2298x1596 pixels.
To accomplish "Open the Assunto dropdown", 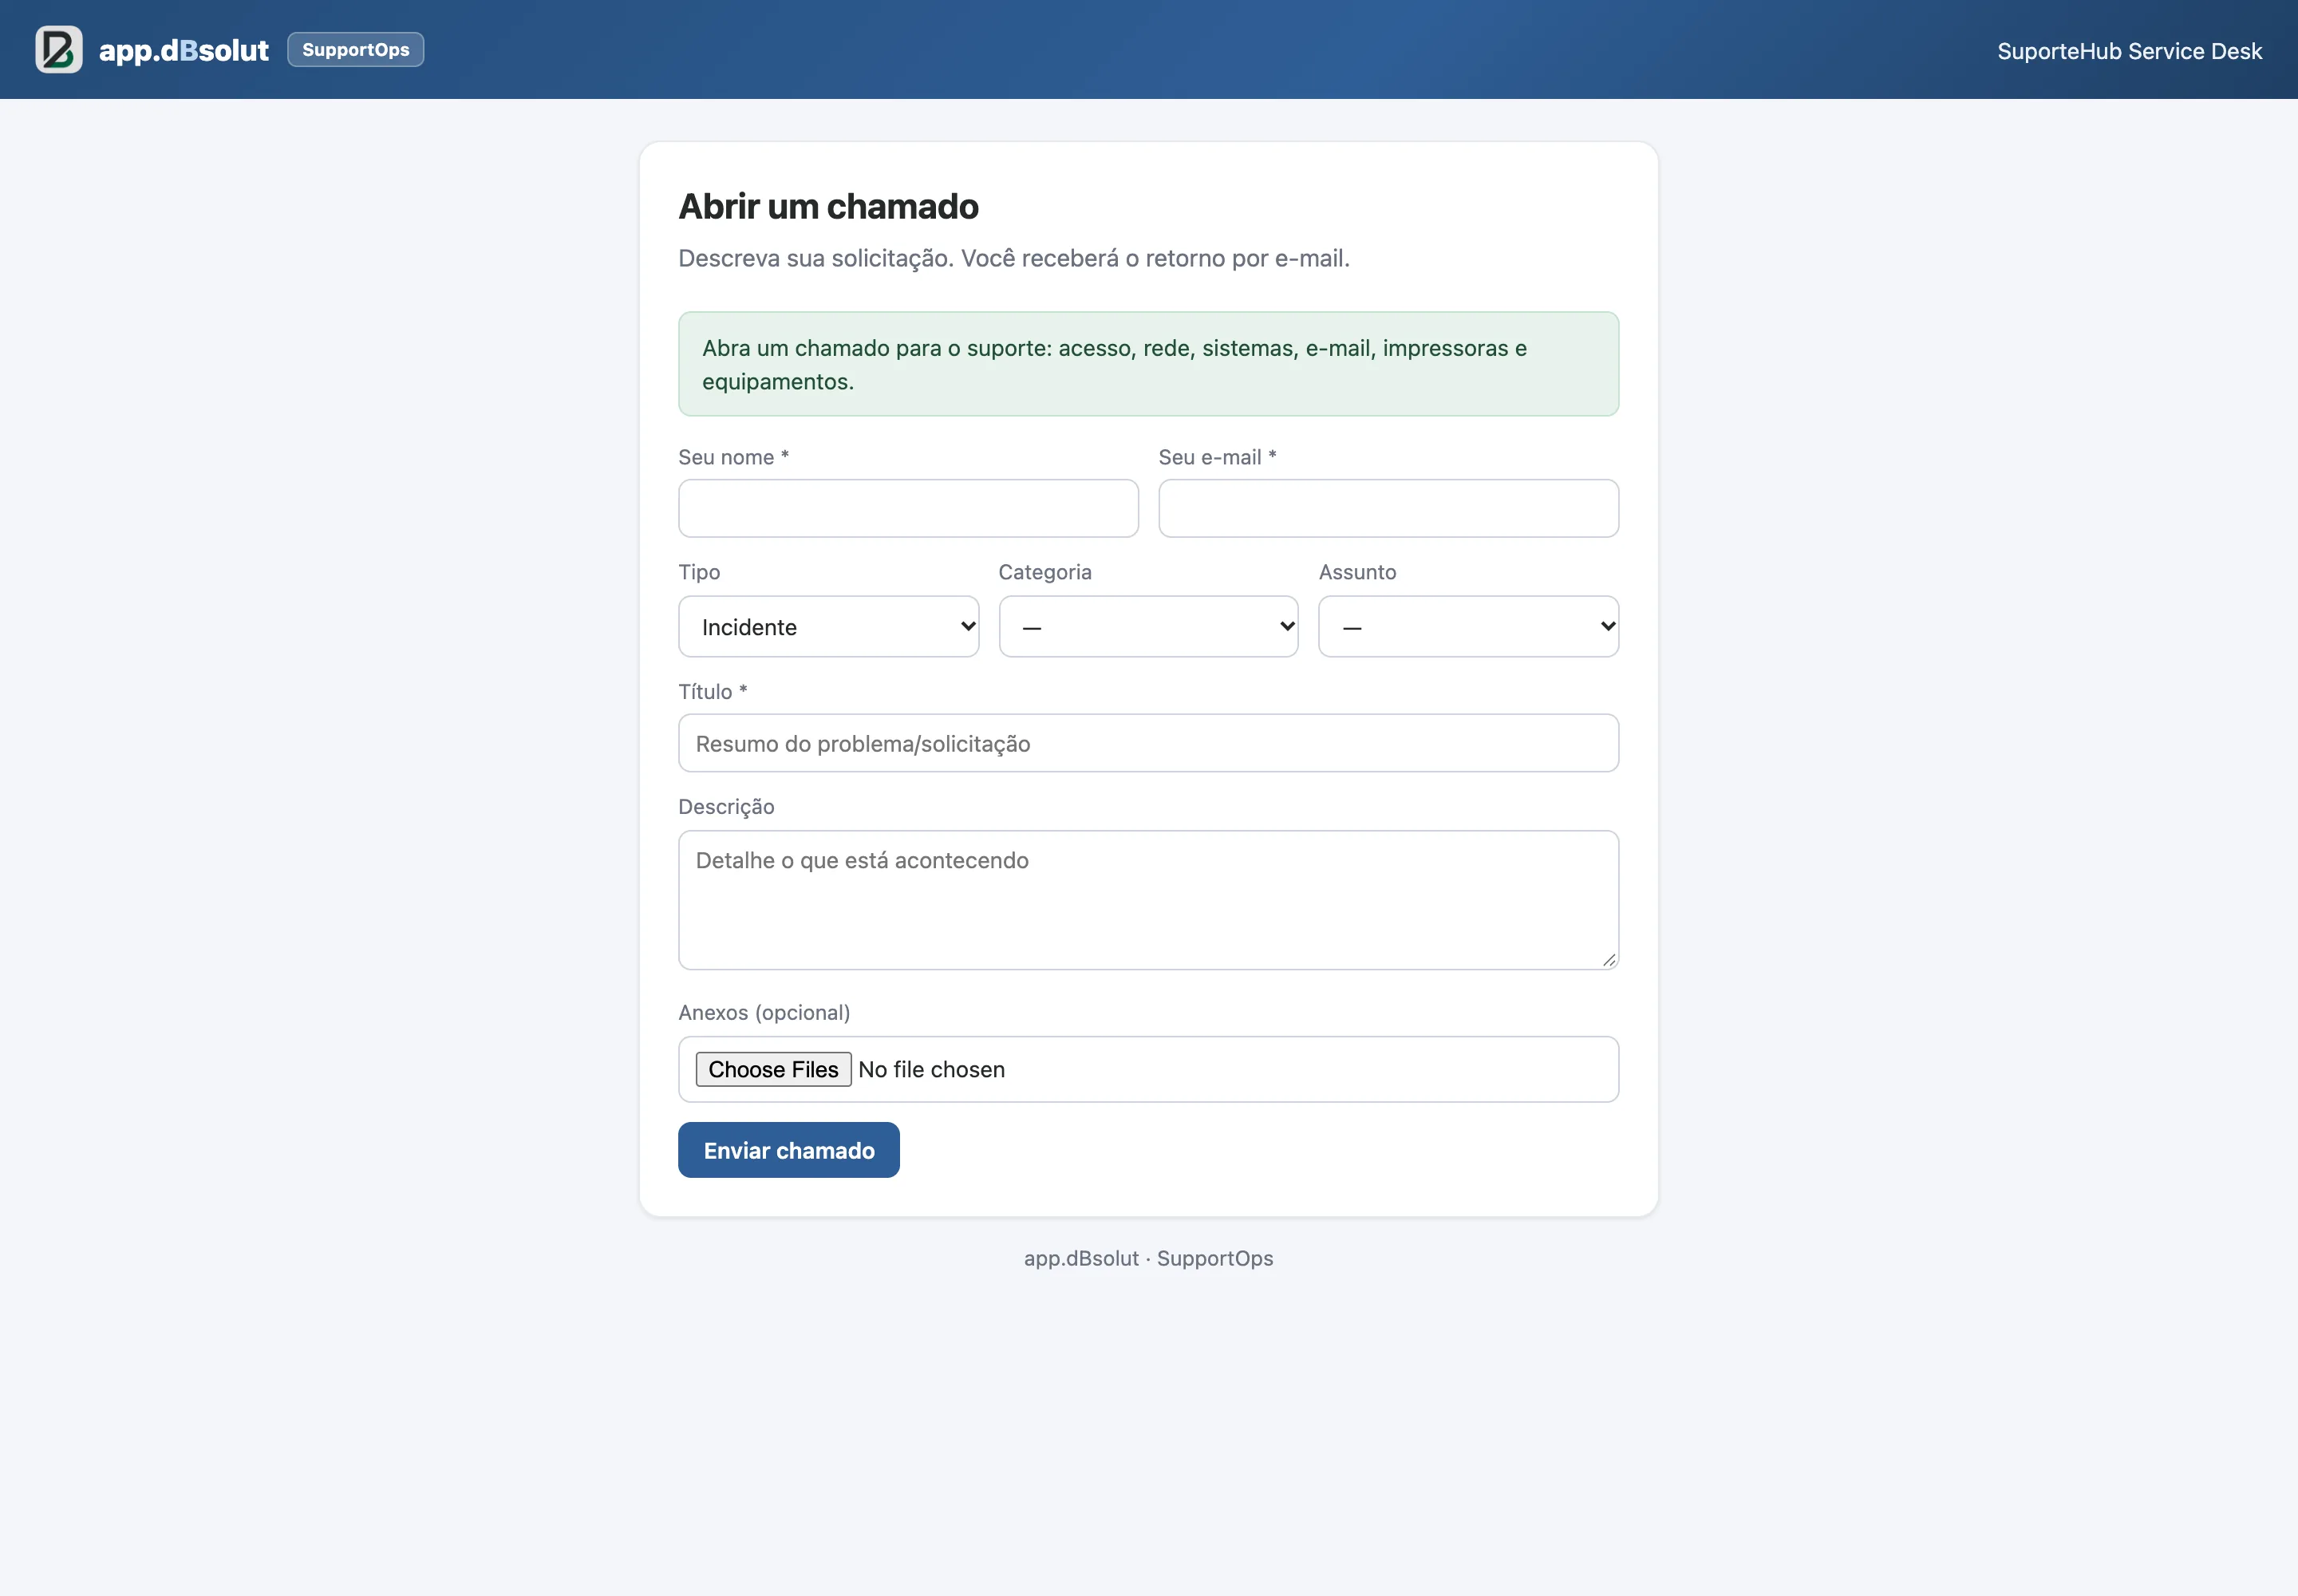I will (x=1468, y=627).
